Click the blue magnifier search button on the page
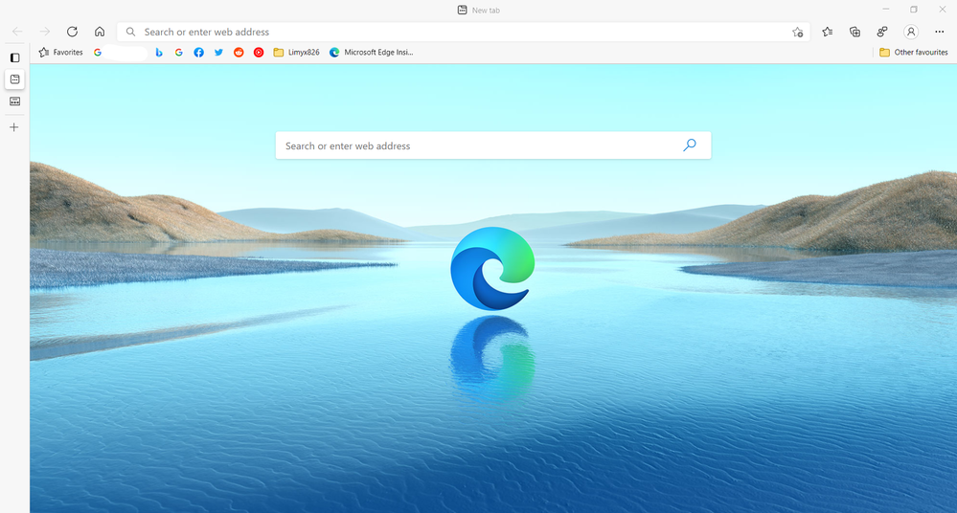This screenshot has width=957, height=513. point(689,145)
